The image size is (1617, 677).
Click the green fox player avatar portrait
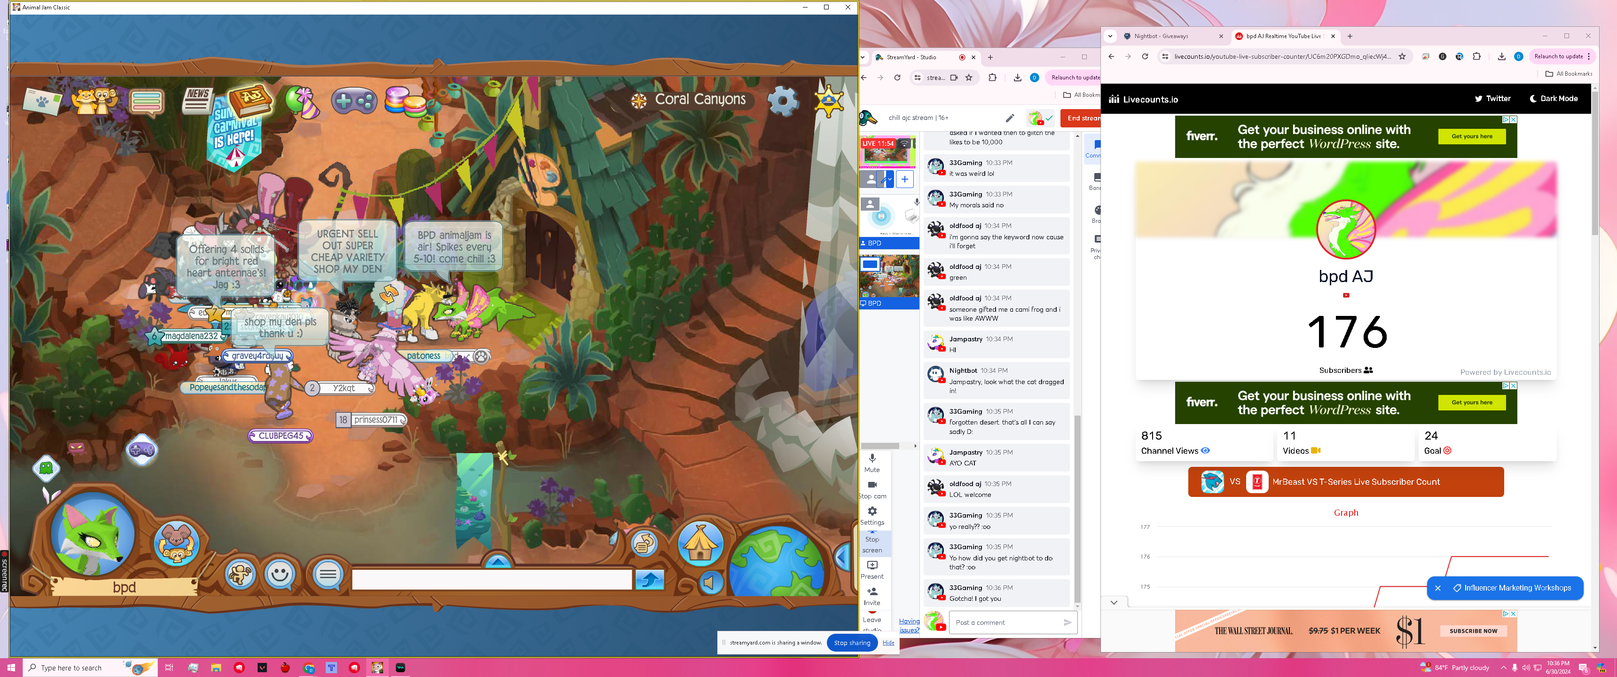[x=94, y=533]
